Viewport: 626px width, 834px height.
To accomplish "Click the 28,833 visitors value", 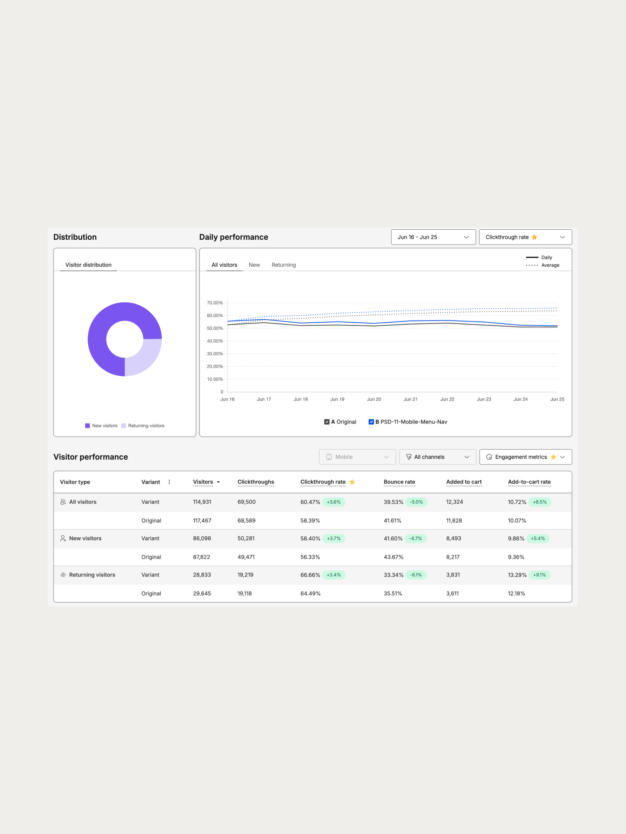I will (202, 575).
